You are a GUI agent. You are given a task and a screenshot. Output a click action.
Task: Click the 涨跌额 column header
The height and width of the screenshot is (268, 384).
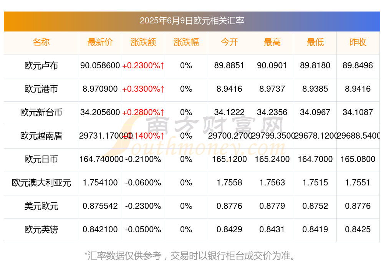coord(143,42)
